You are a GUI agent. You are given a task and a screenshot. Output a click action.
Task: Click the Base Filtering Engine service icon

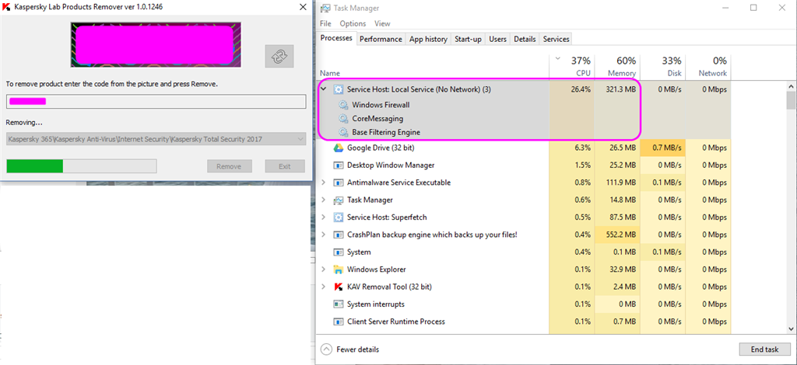343,132
